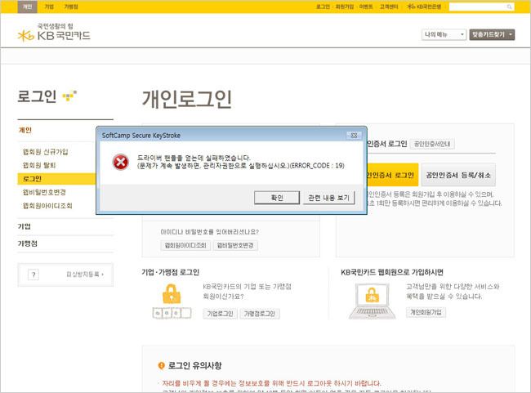Click 웹비밀번호변경 button below login form

point(235,246)
